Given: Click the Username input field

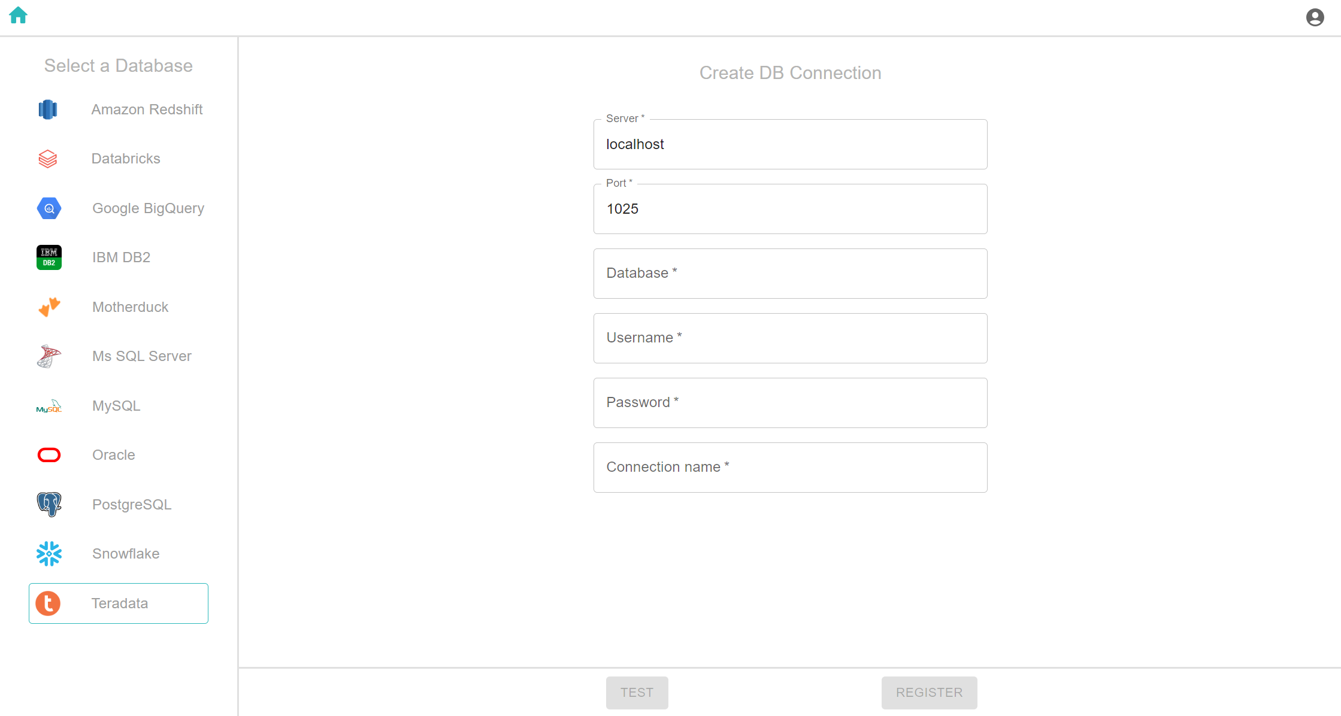Looking at the screenshot, I should pos(790,338).
